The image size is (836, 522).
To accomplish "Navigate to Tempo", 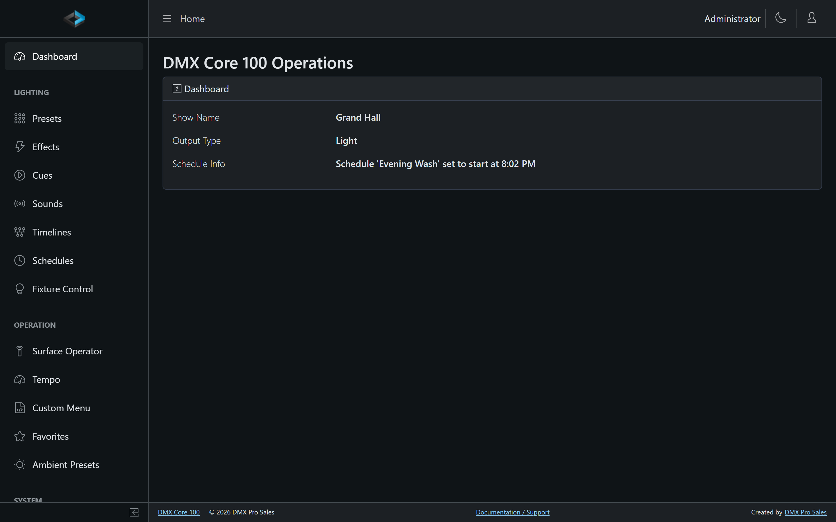I will 74,379.
